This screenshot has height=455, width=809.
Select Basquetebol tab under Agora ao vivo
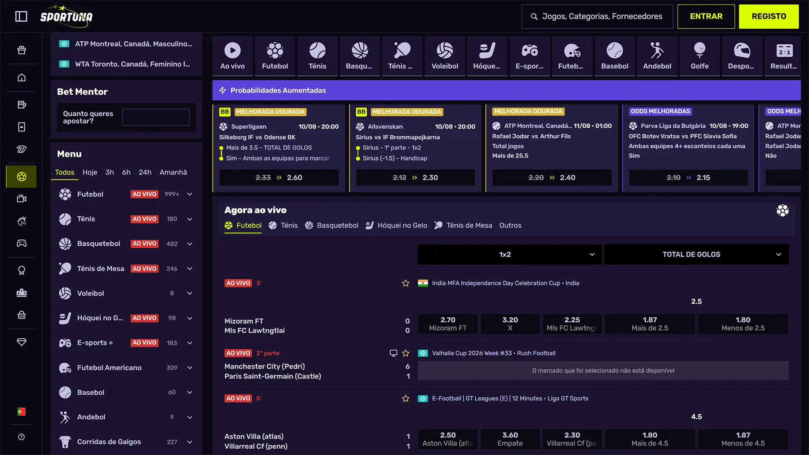coord(332,225)
